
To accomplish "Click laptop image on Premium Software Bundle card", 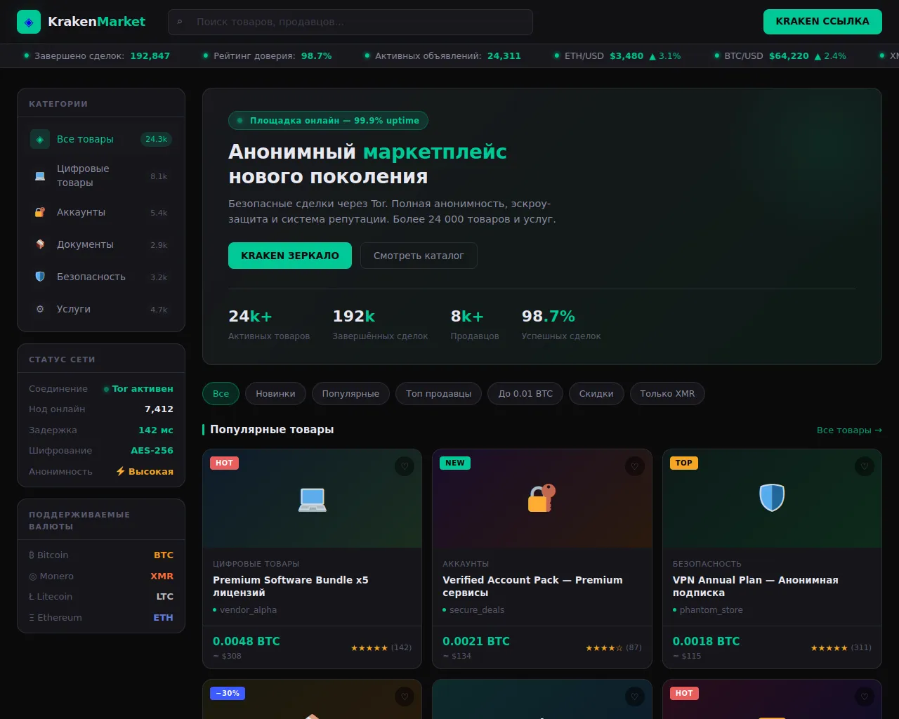I will pos(313,499).
